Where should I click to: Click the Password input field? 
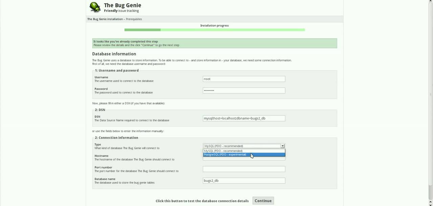pos(244,91)
